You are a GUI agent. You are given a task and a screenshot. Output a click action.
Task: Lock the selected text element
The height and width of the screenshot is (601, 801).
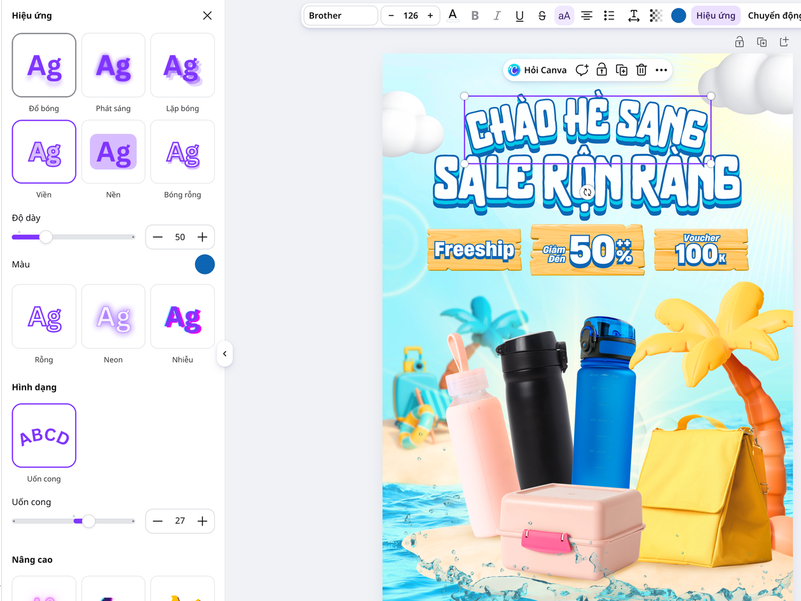601,70
